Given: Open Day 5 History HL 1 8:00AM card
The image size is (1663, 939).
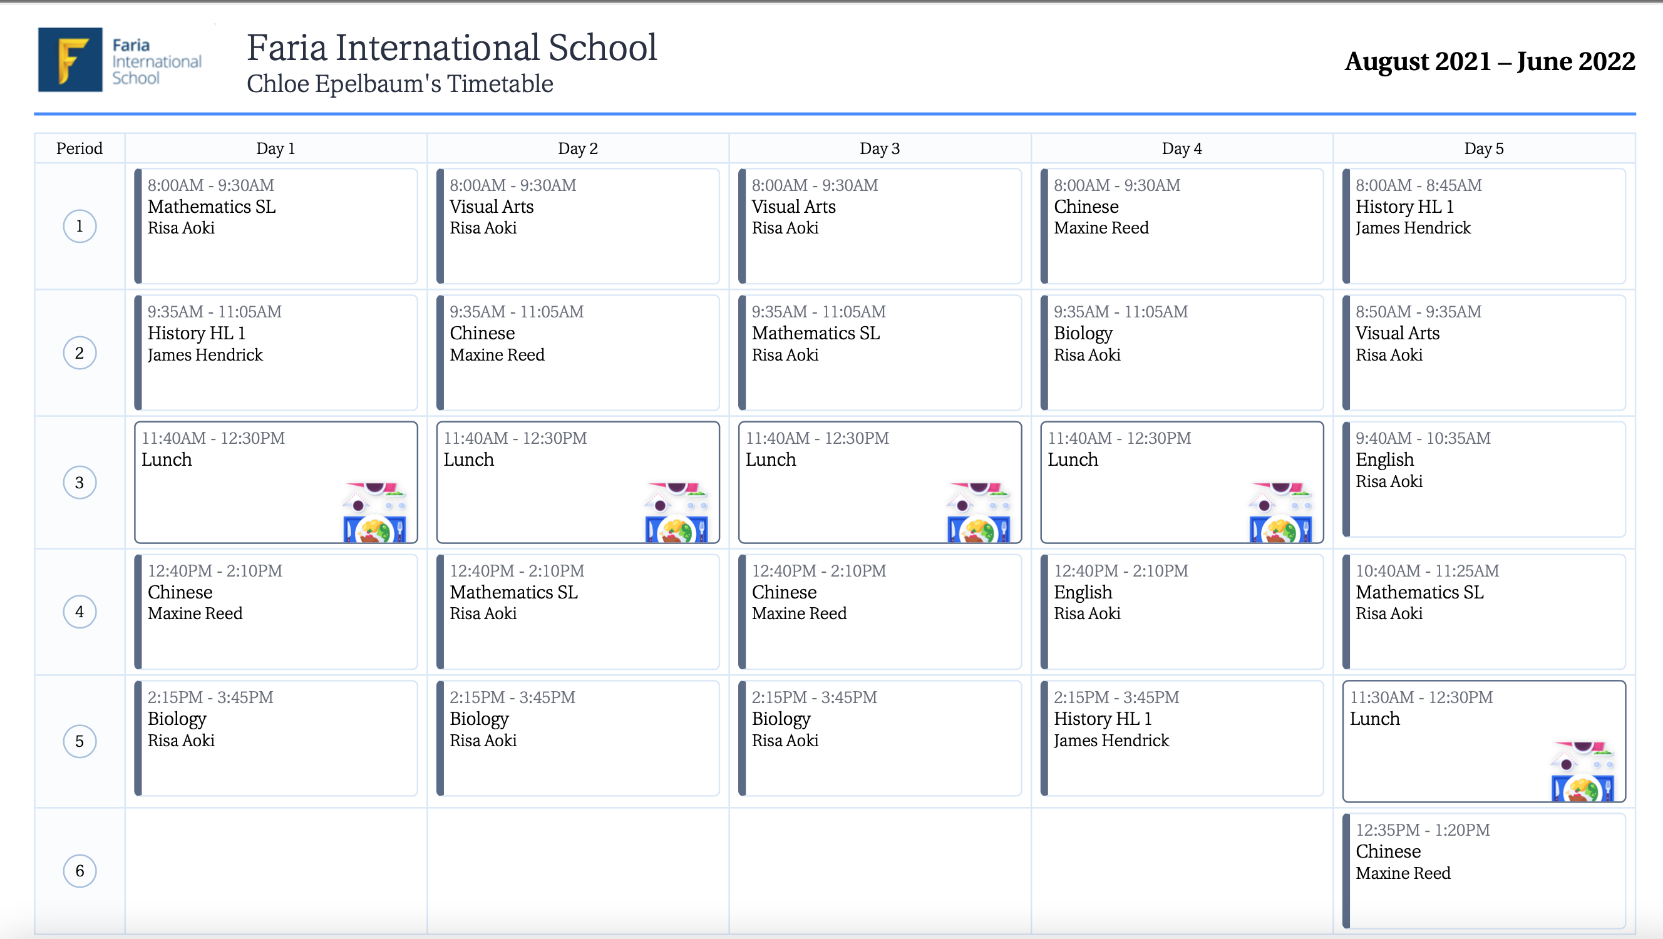Looking at the screenshot, I should pyautogui.click(x=1483, y=226).
